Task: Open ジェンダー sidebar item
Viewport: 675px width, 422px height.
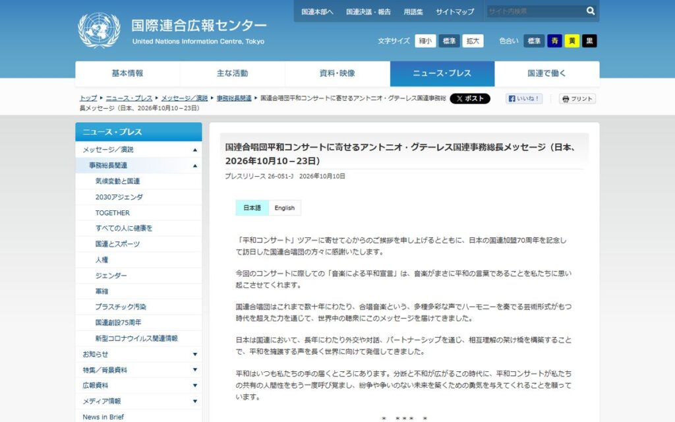Action: pos(138,276)
